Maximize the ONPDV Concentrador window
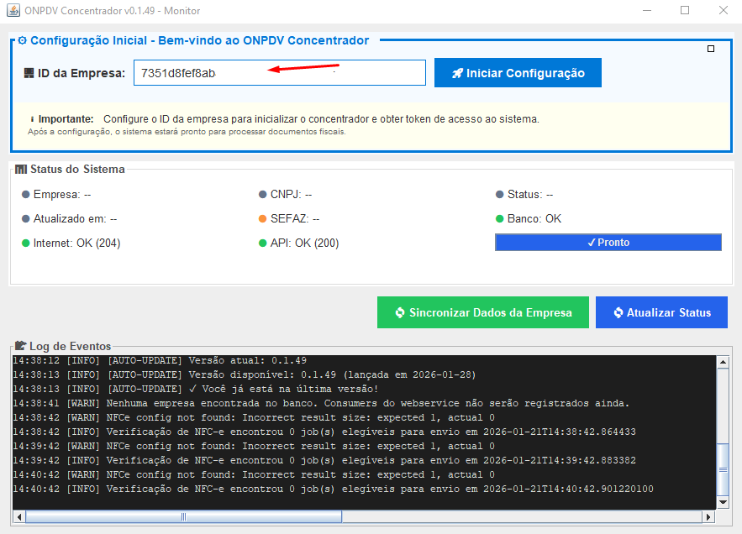Image resolution: width=742 pixels, height=534 pixels. click(x=685, y=10)
